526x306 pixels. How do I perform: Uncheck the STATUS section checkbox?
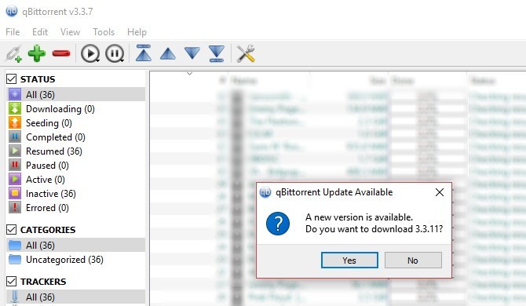12,79
